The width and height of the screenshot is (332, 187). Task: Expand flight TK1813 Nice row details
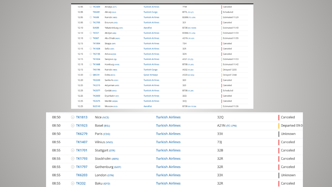point(73,117)
